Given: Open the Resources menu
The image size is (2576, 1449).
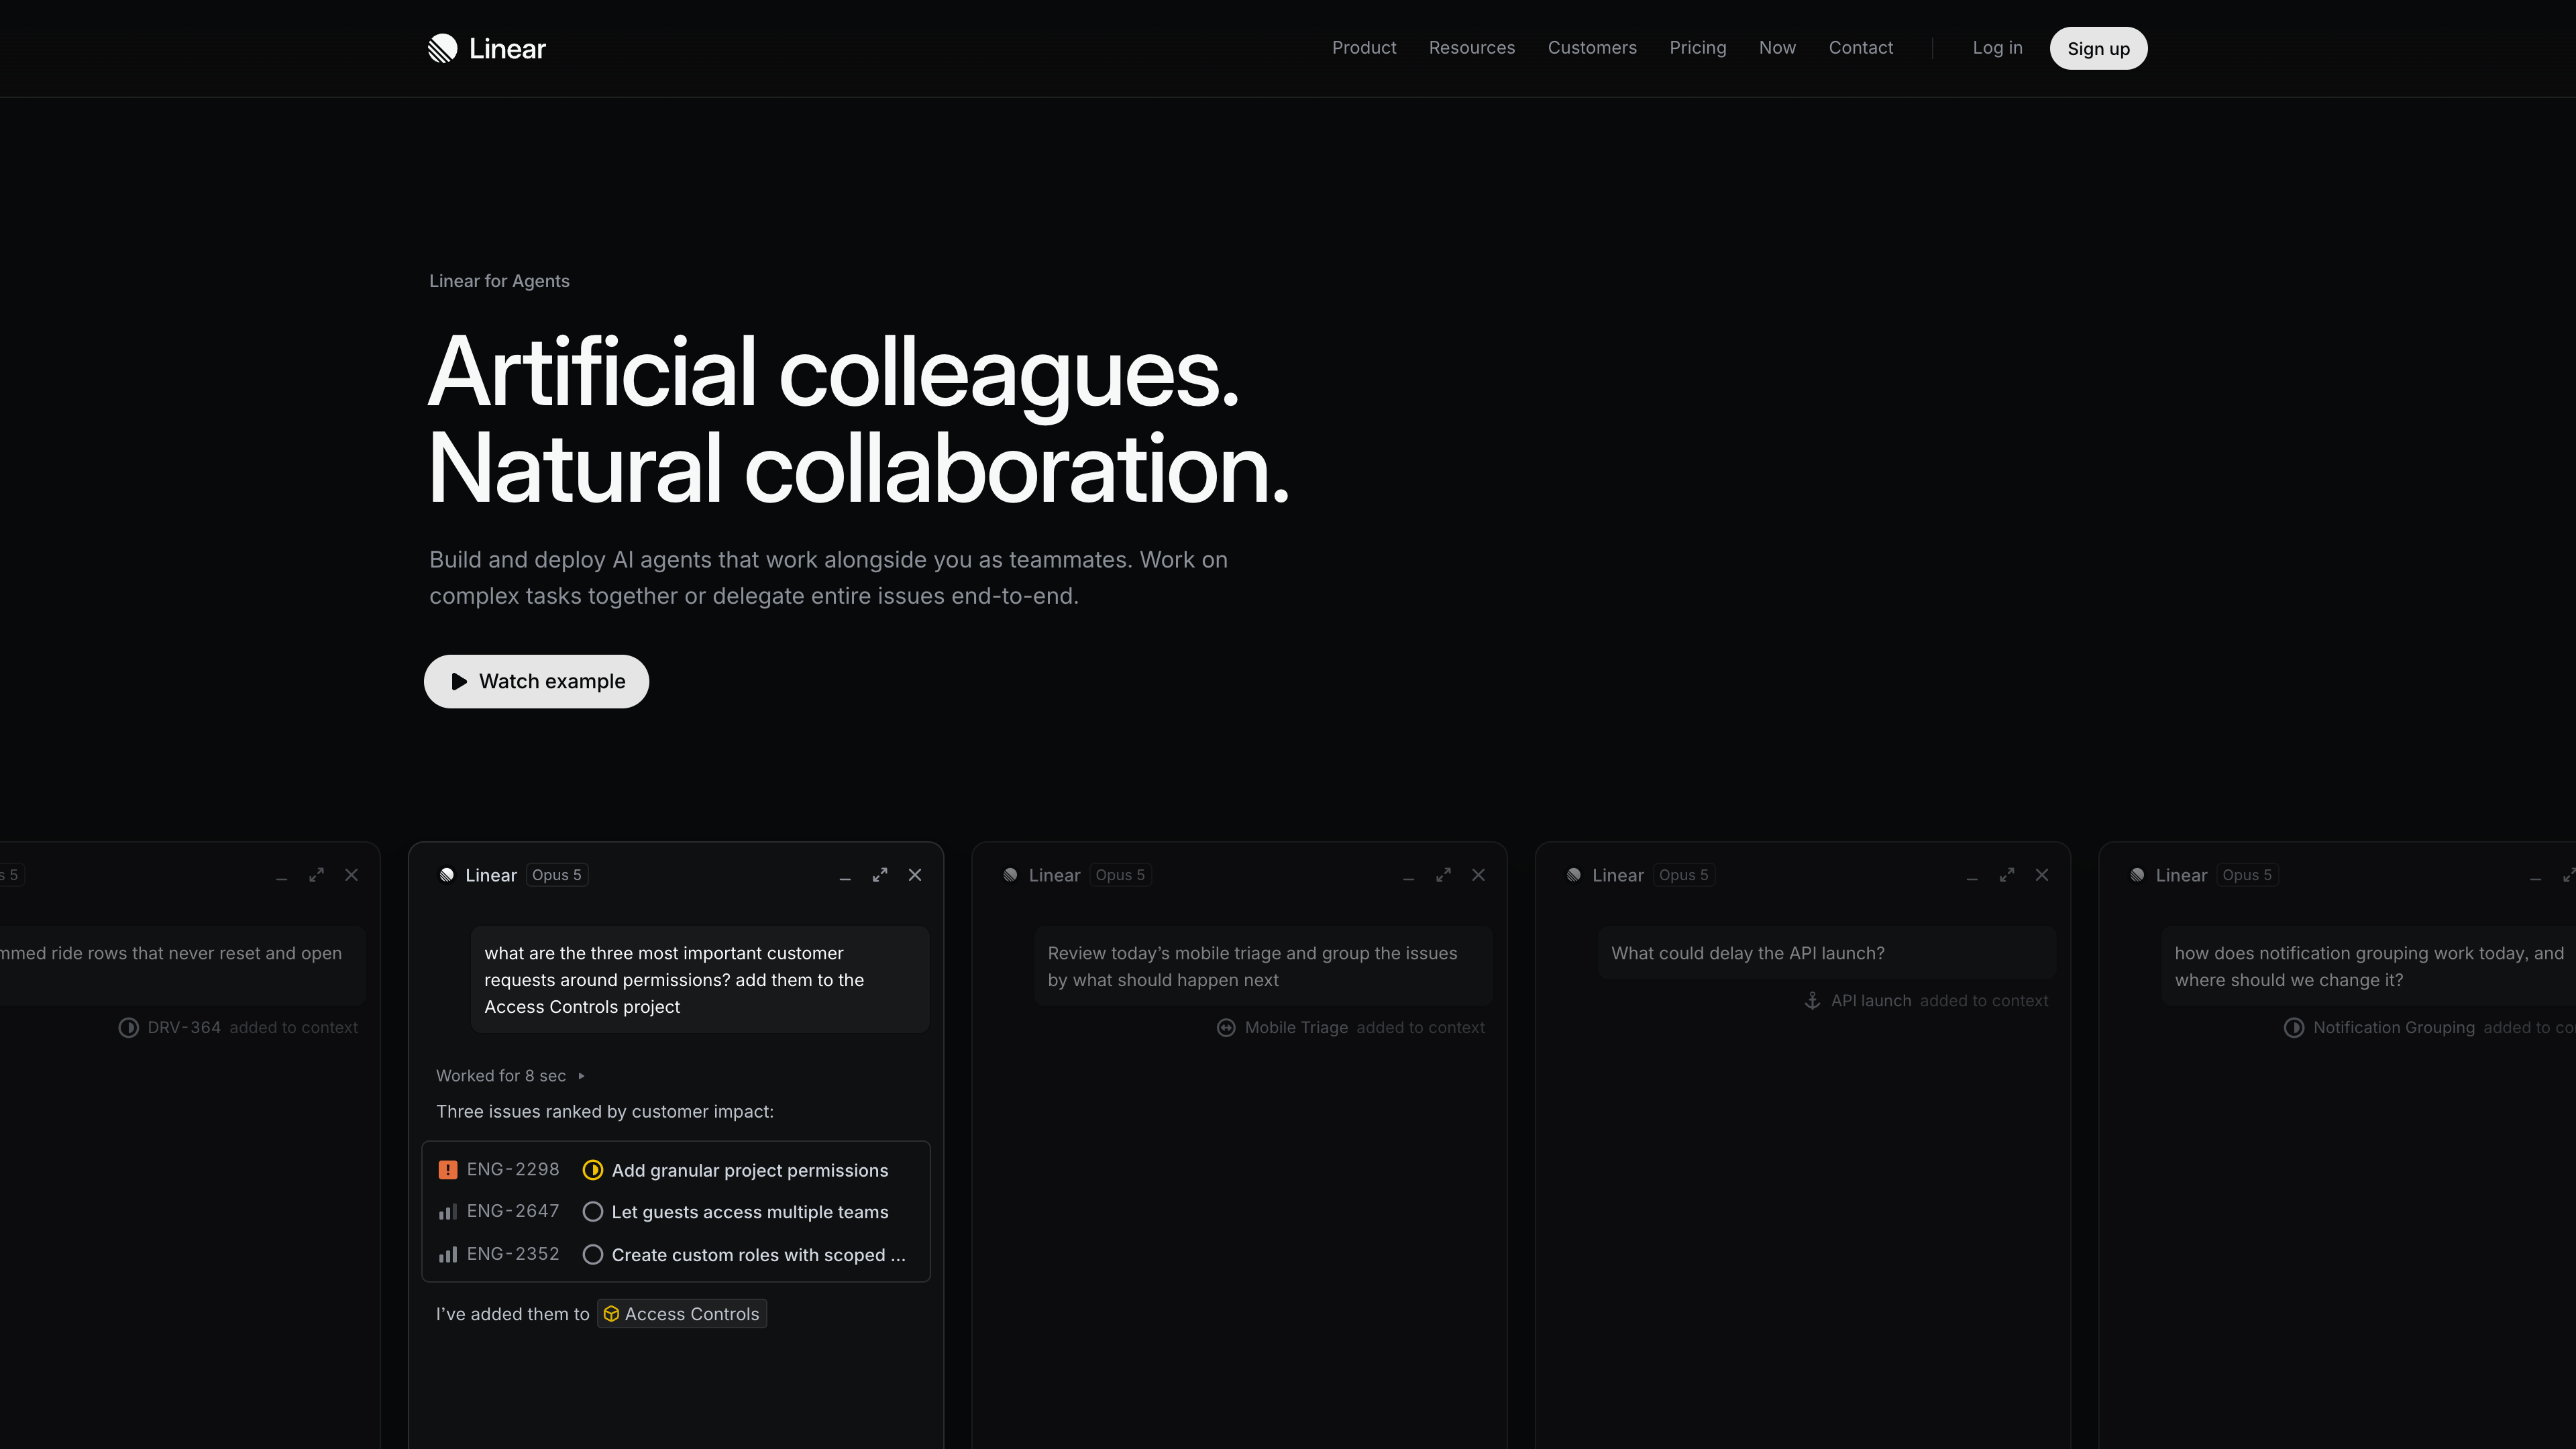Looking at the screenshot, I should 1472,48.
